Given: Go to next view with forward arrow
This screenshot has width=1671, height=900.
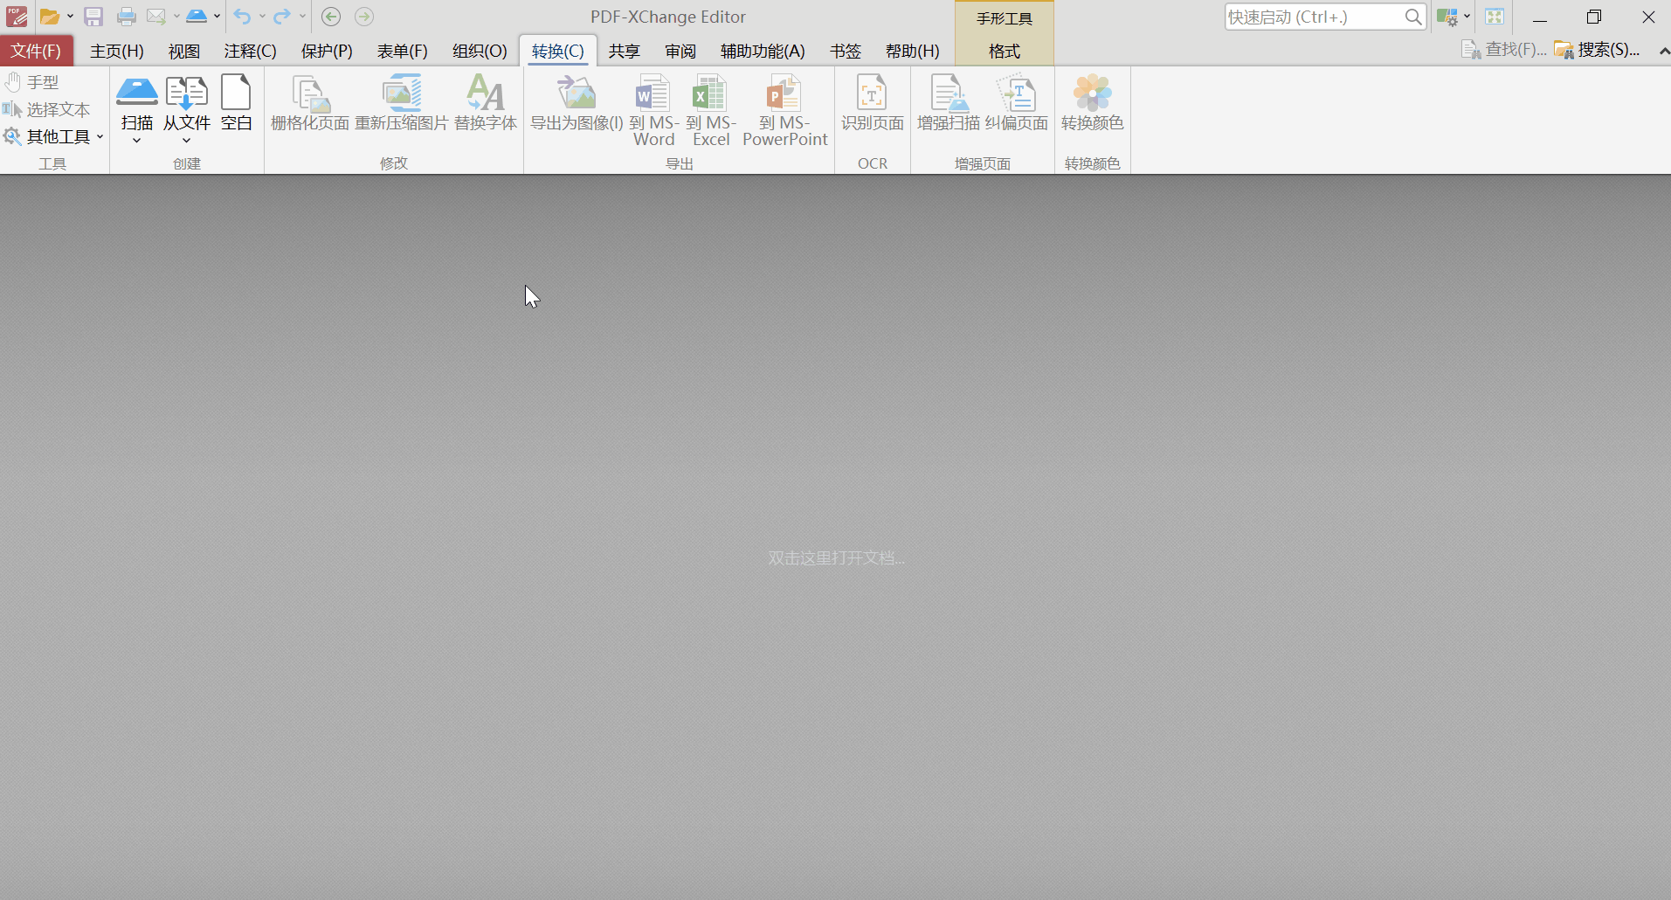Looking at the screenshot, I should pyautogui.click(x=364, y=17).
